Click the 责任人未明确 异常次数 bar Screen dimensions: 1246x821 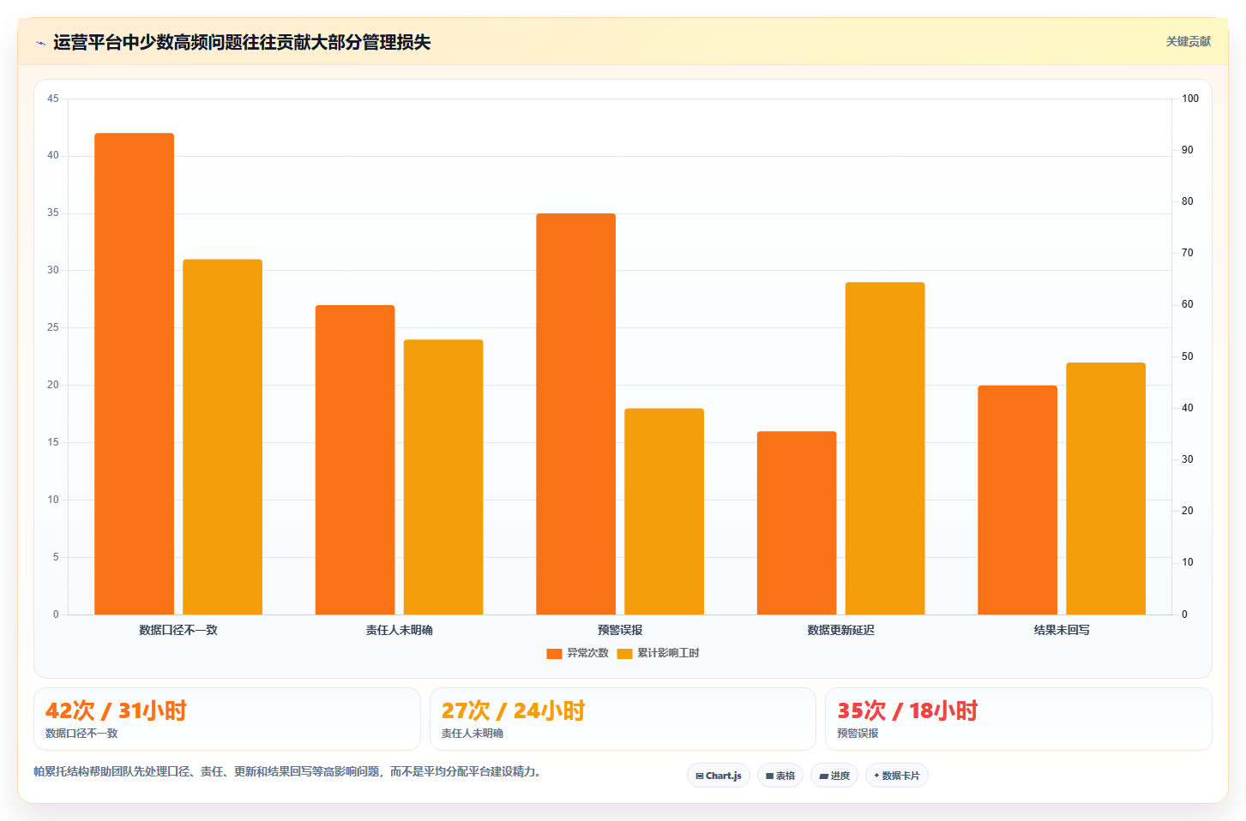[355, 459]
